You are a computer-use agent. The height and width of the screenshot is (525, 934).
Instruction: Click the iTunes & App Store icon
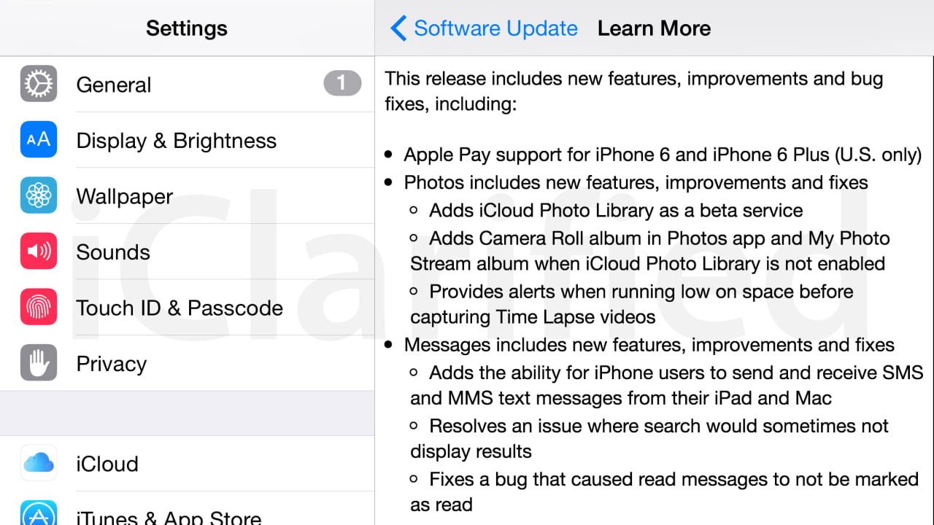[x=38, y=516]
